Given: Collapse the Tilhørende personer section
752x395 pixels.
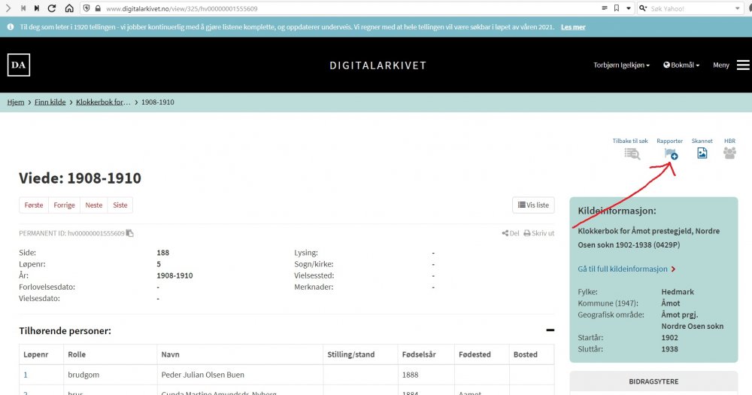Looking at the screenshot, I should [x=550, y=330].
